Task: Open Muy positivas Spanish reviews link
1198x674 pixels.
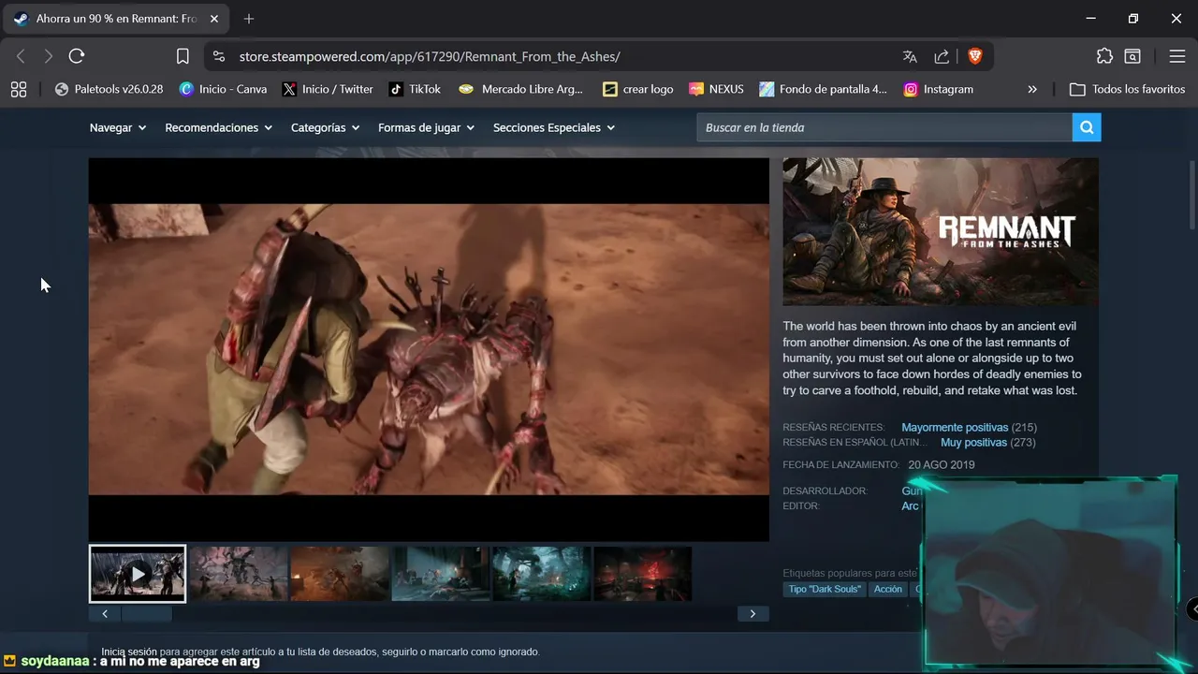Action: 973,443
